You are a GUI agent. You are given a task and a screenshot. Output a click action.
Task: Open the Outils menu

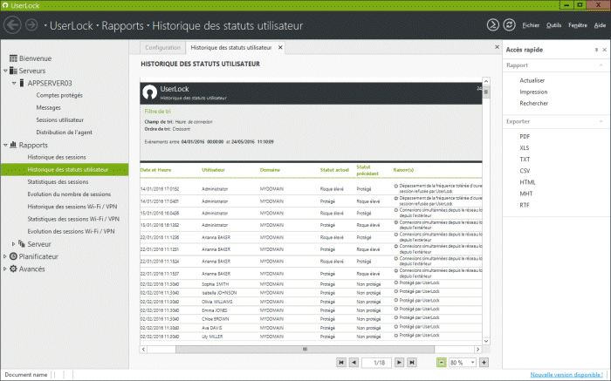(x=553, y=25)
